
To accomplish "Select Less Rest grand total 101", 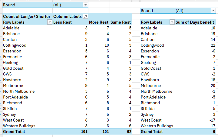I will point(84,132).
